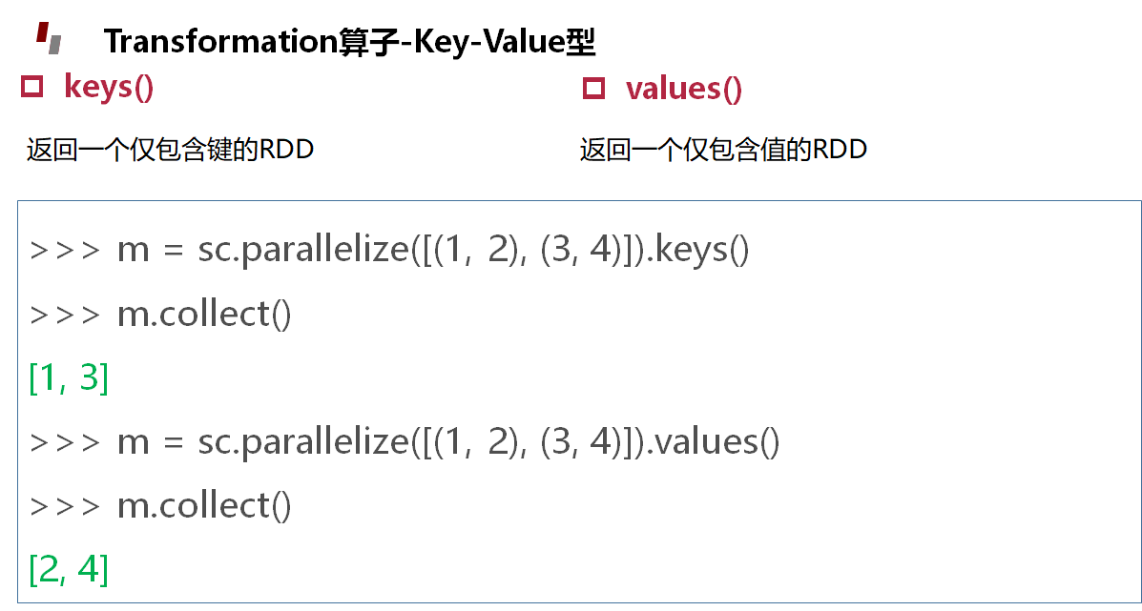Click the code line ending with .keys()
Image resolution: width=1142 pixels, height=611 pixels.
tap(389, 252)
